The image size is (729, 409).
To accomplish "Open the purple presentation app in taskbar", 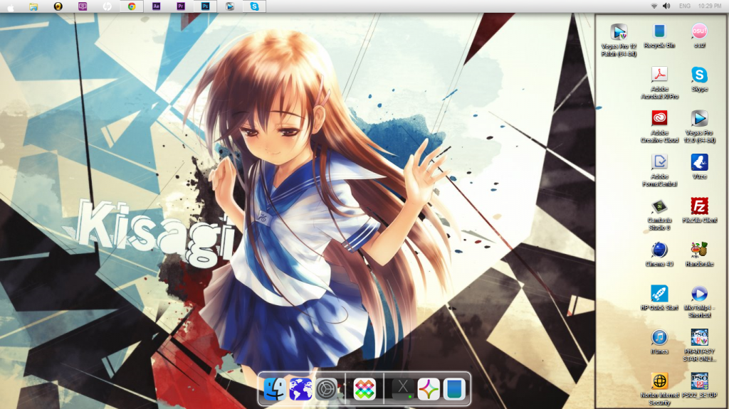I will (x=83, y=6).
